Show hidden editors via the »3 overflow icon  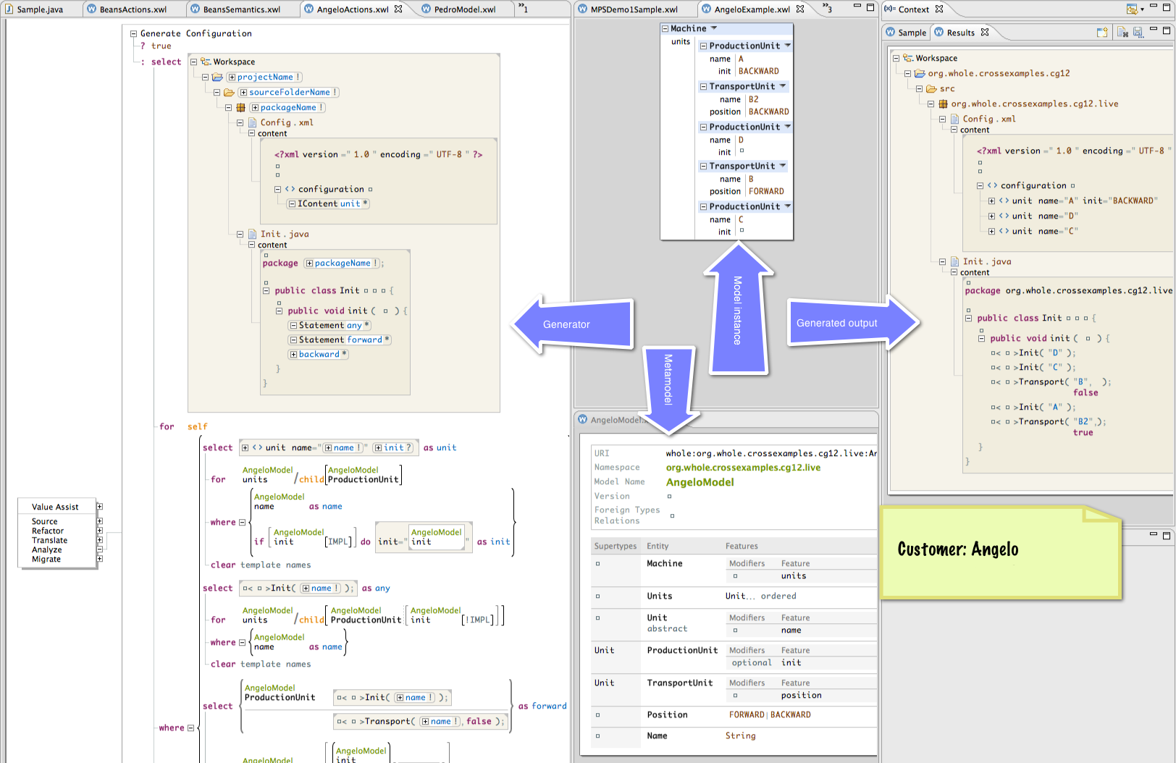tap(827, 9)
